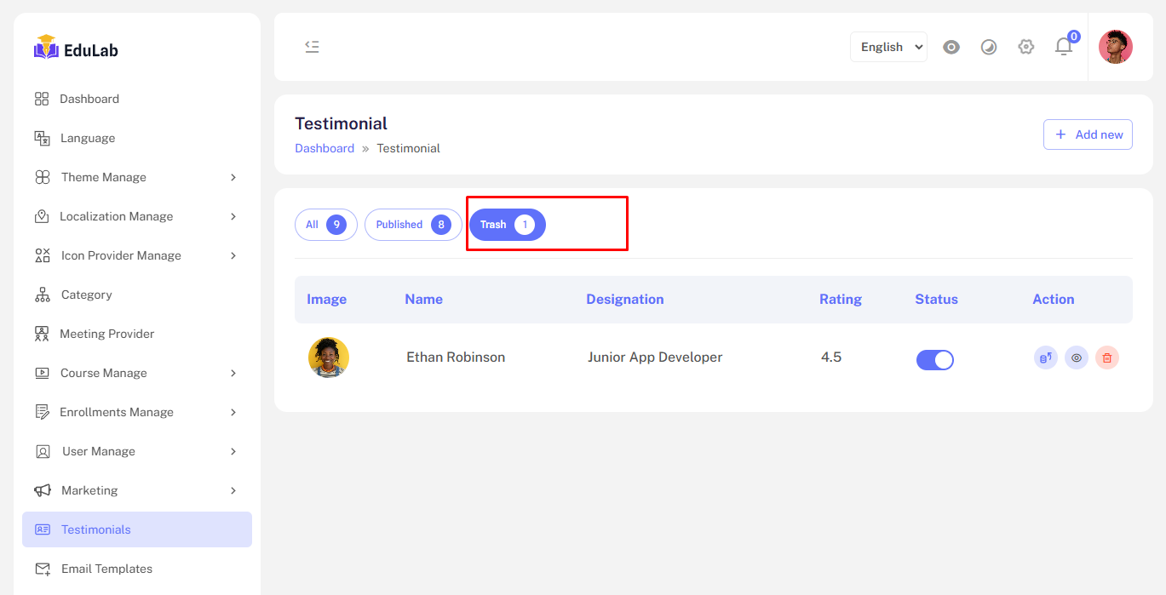Click the EduLab logo

76,49
